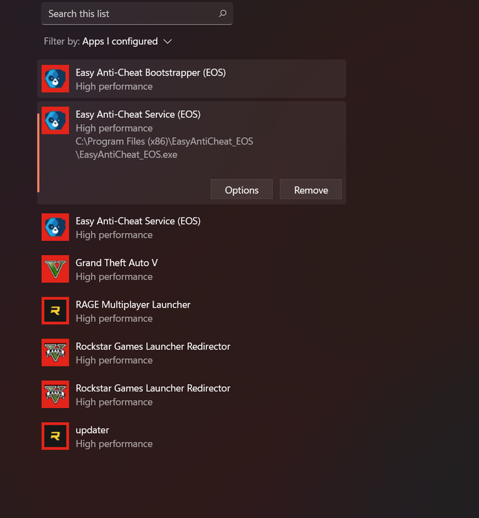Click 'High performance' under Grand Theft Auto V
The height and width of the screenshot is (518, 479).
pos(114,276)
